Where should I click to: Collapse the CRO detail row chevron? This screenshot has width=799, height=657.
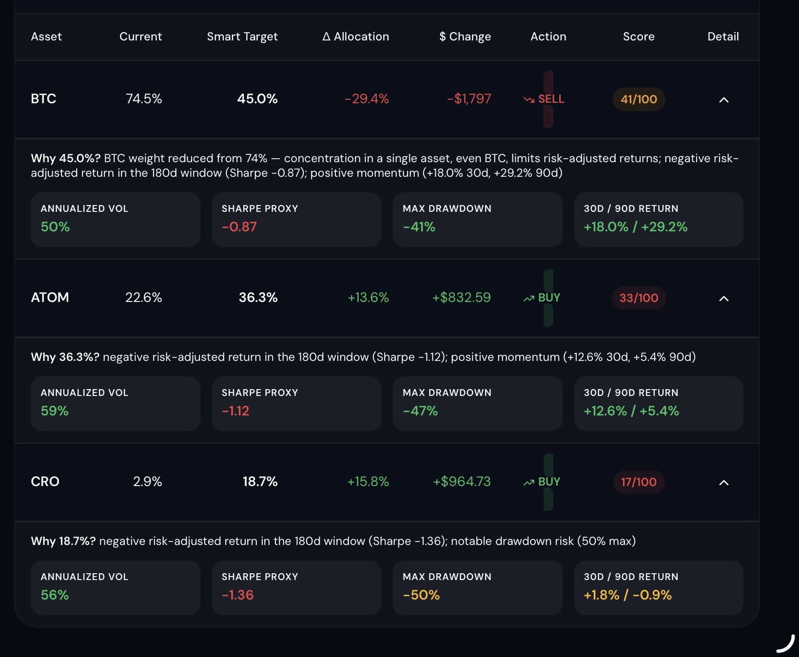(724, 483)
